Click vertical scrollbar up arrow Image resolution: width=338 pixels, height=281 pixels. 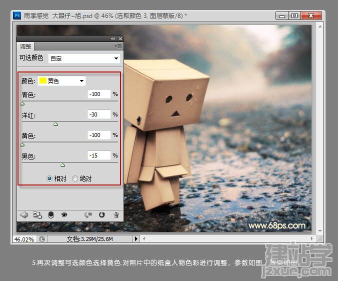(320, 26)
